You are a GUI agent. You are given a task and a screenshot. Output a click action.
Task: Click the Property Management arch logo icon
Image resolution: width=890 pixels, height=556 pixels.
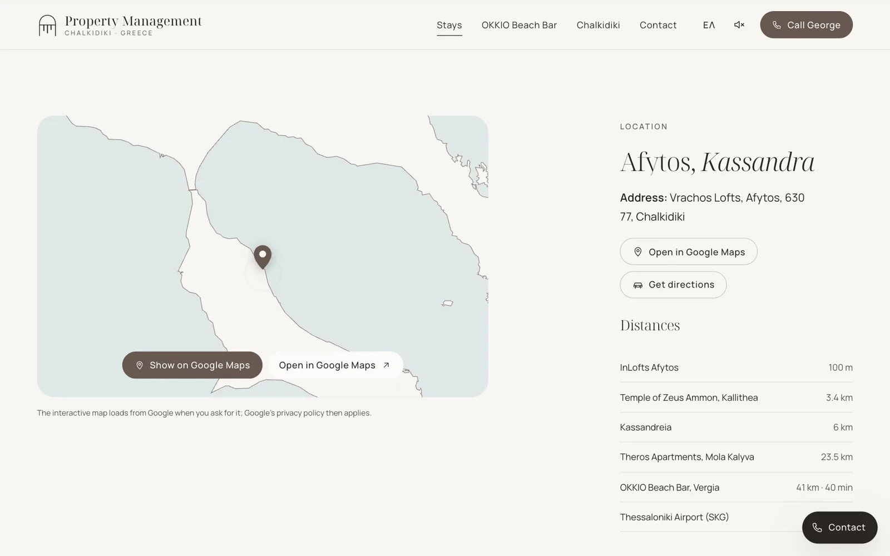(x=47, y=25)
